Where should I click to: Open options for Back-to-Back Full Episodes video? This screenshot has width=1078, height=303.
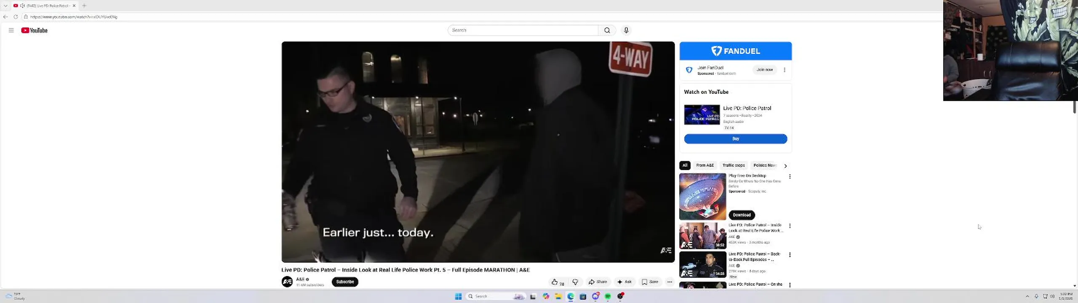(790, 255)
